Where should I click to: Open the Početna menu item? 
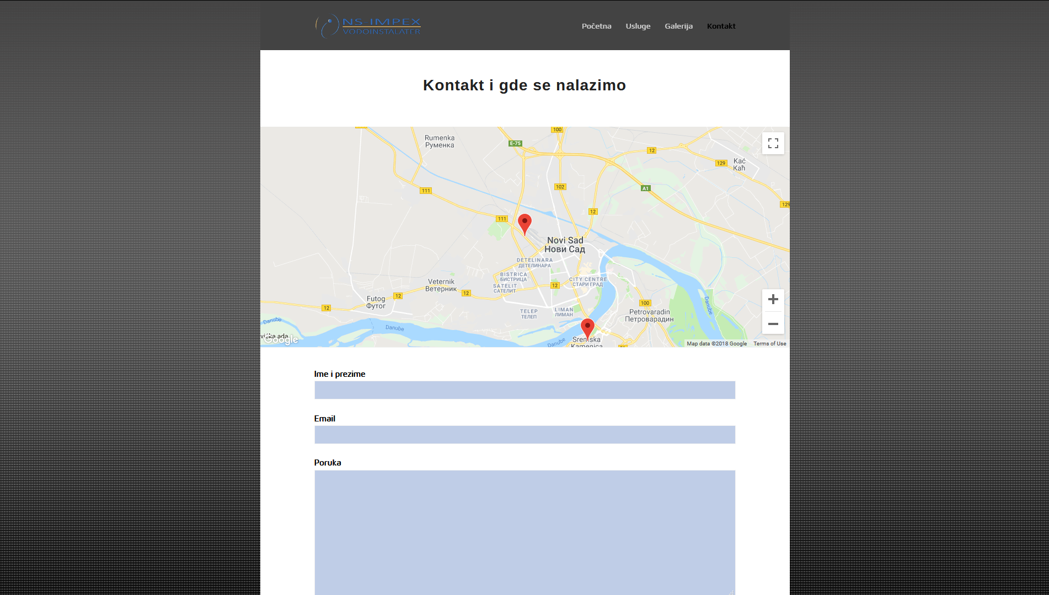point(596,26)
